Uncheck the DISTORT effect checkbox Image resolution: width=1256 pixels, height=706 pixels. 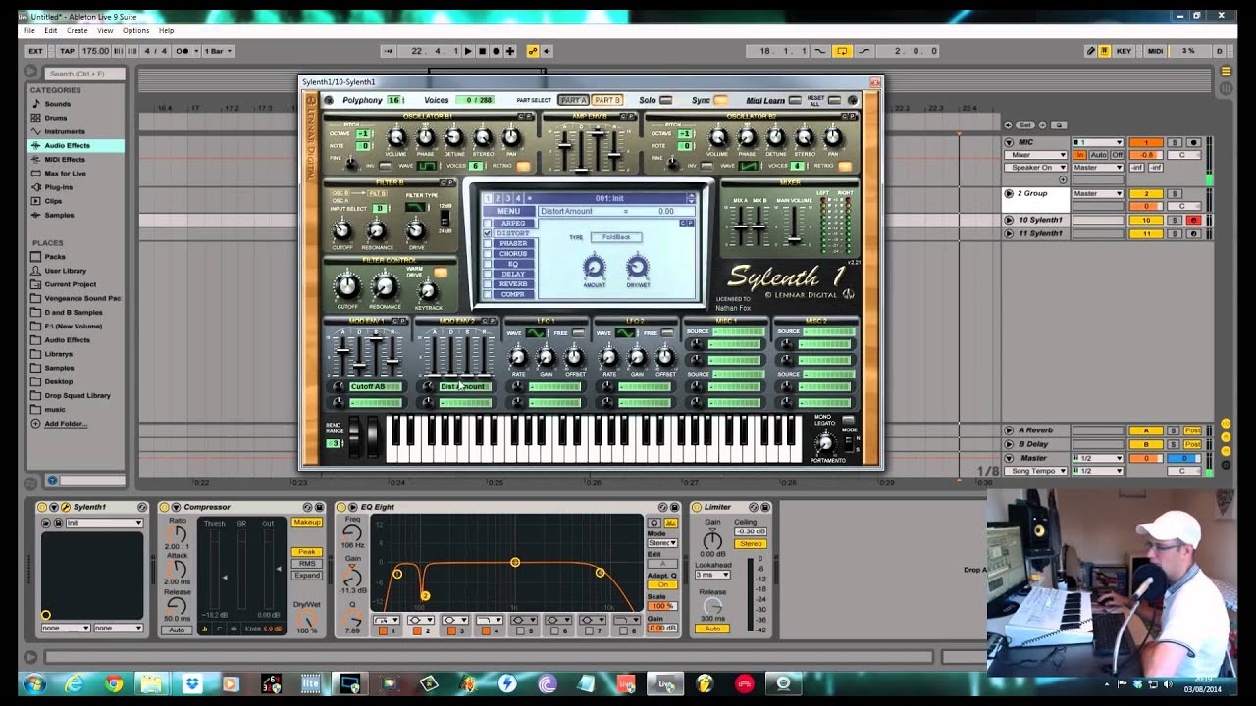[x=488, y=233]
